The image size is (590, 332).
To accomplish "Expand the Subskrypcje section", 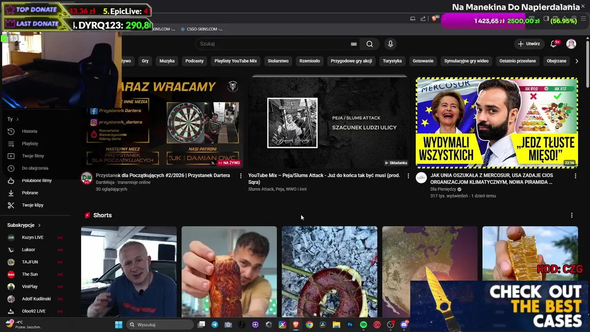I will coord(24,225).
